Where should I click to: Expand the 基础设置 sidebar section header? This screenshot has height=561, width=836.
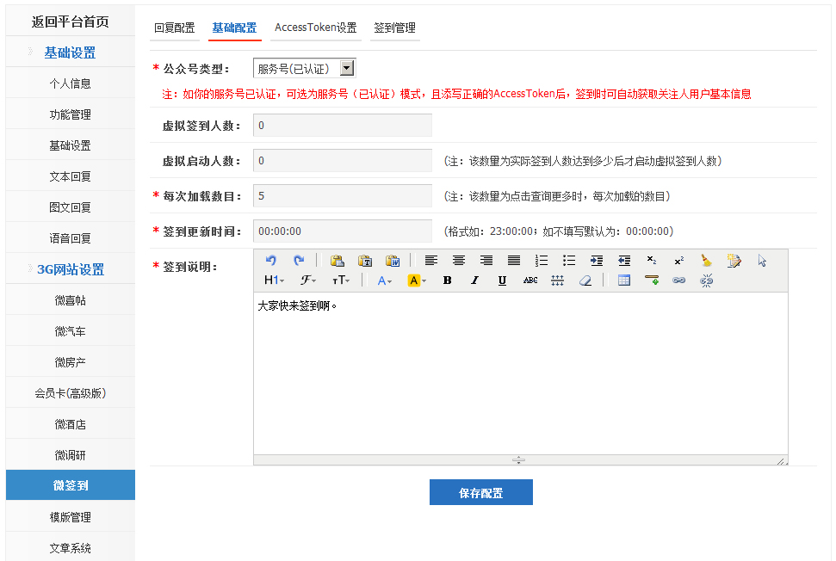pos(70,52)
